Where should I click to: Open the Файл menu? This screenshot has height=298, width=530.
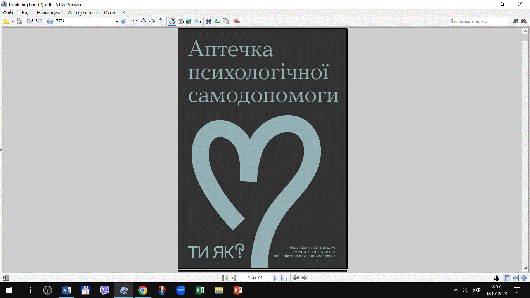[x=9, y=13]
